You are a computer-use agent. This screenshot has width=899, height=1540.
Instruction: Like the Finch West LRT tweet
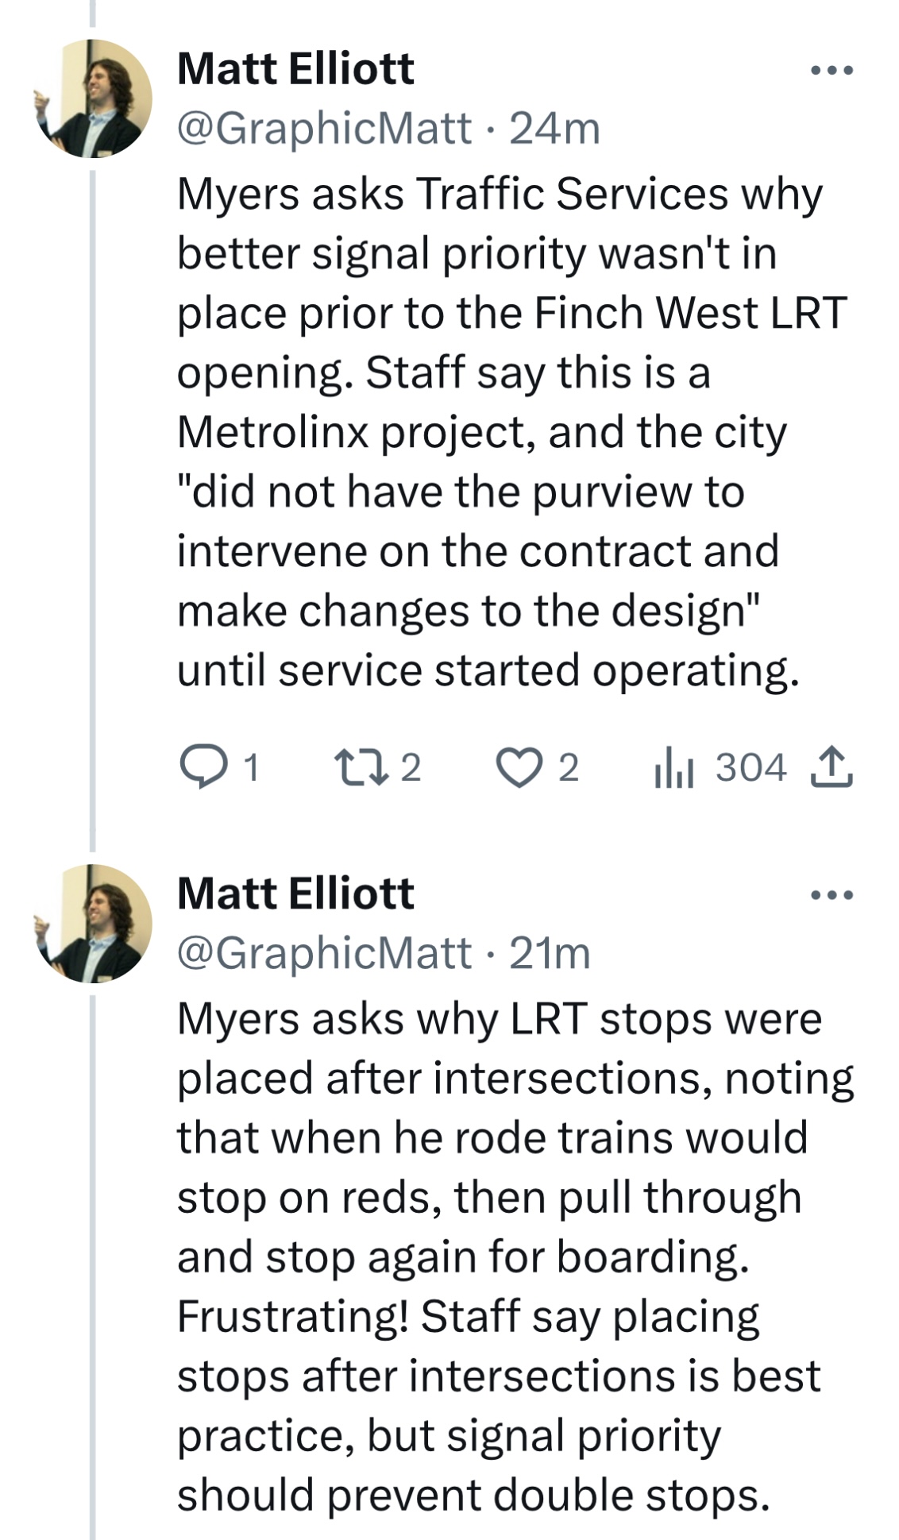click(x=518, y=768)
